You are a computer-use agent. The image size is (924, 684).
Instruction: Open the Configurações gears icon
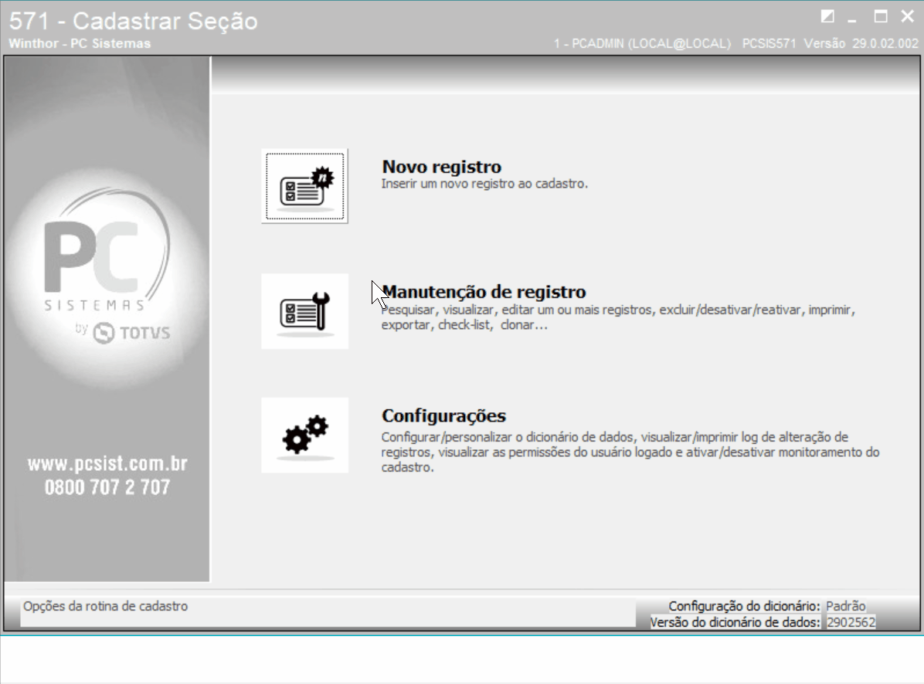point(304,435)
